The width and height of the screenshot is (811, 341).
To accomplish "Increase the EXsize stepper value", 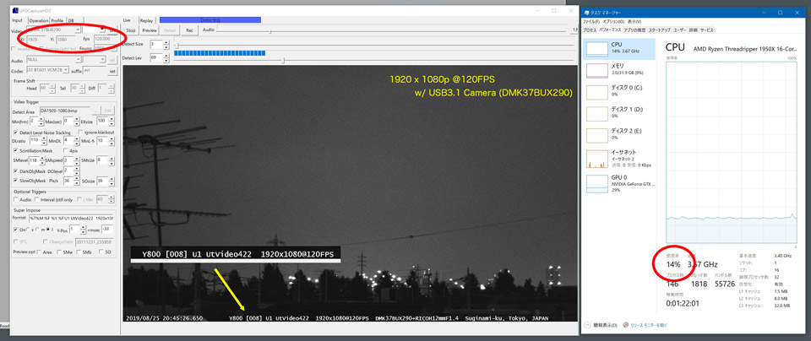I will pyautogui.click(x=112, y=119).
